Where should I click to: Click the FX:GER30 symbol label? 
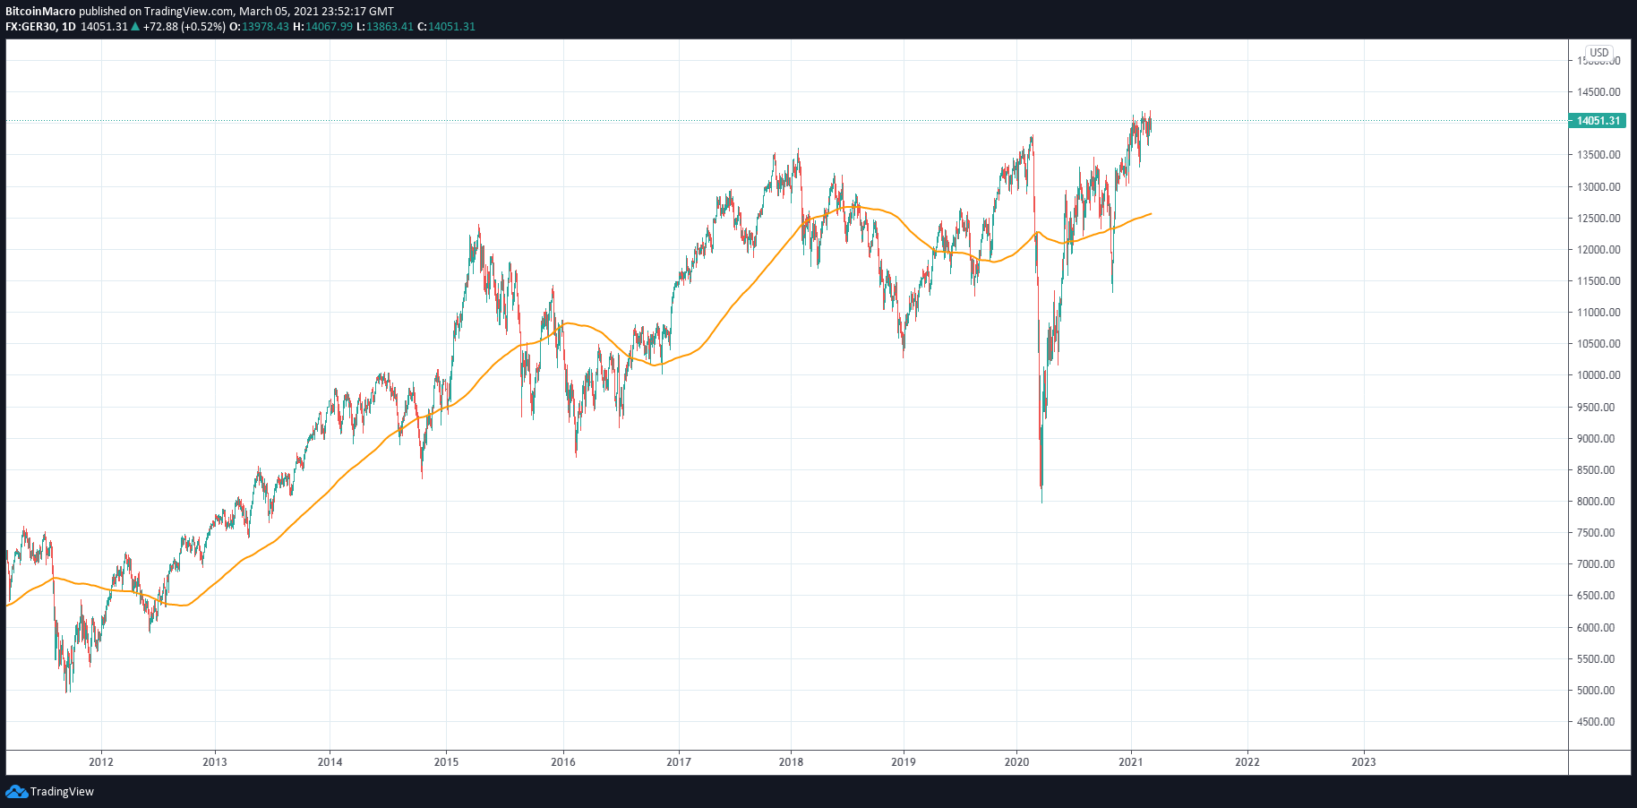31,27
